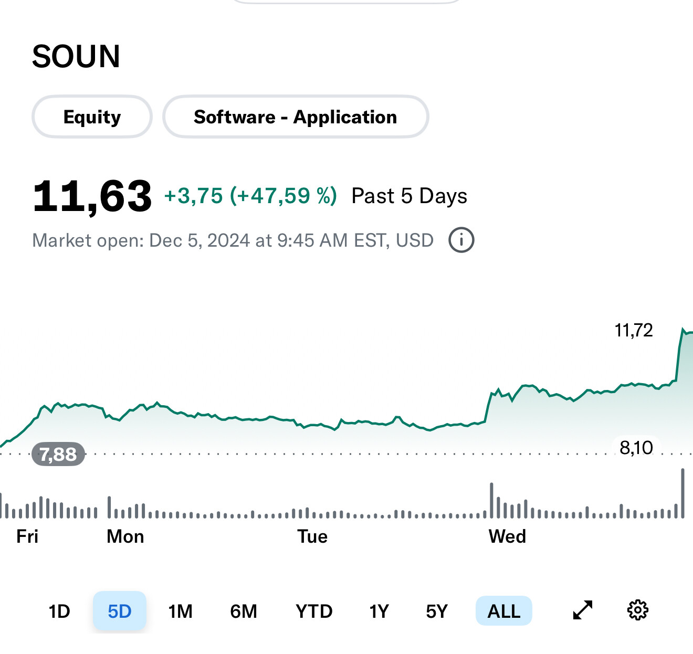Select the ALL time range
Image resolution: width=693 pixels, height=654 pixels.
click(504, 611)
